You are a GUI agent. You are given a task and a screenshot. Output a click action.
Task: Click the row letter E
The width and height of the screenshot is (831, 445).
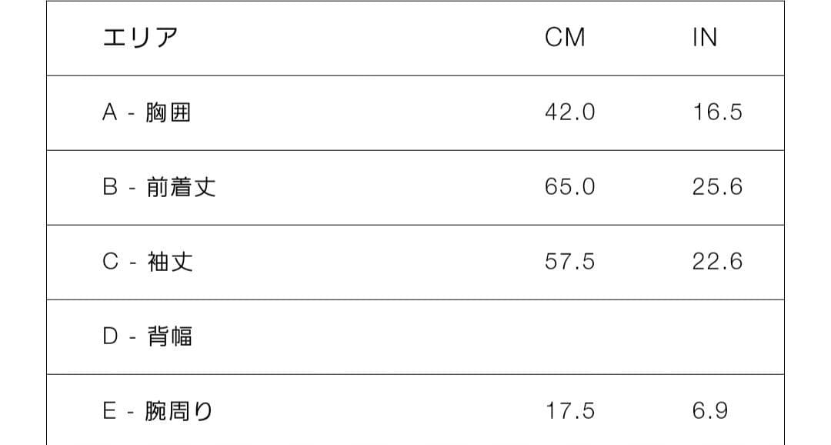pyautogui.click(x=110, y=412)
